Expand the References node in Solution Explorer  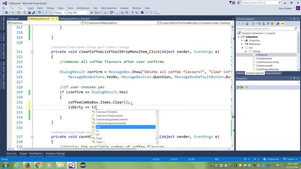point(242,44)
